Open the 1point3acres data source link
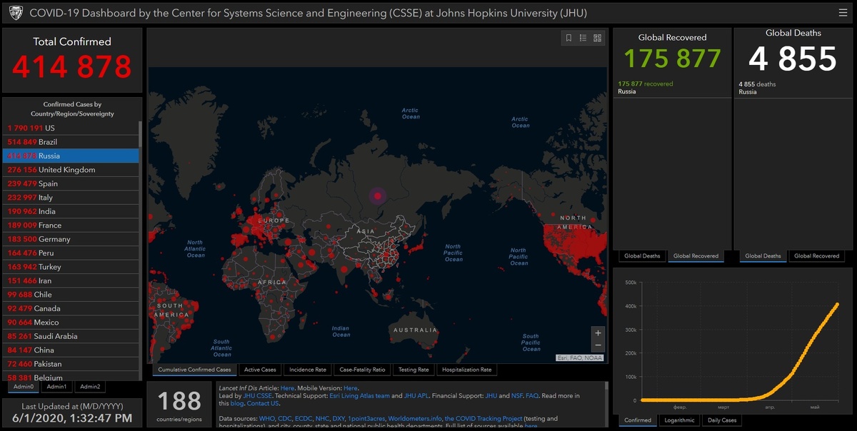Screen dimensions: 857x431 tap(366, 419)
